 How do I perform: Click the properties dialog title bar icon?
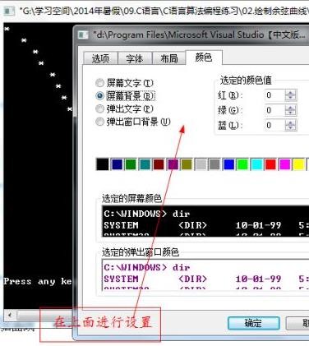pos(83,35)
